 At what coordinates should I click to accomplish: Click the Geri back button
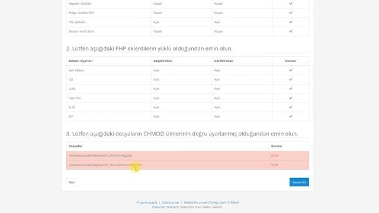72,182
